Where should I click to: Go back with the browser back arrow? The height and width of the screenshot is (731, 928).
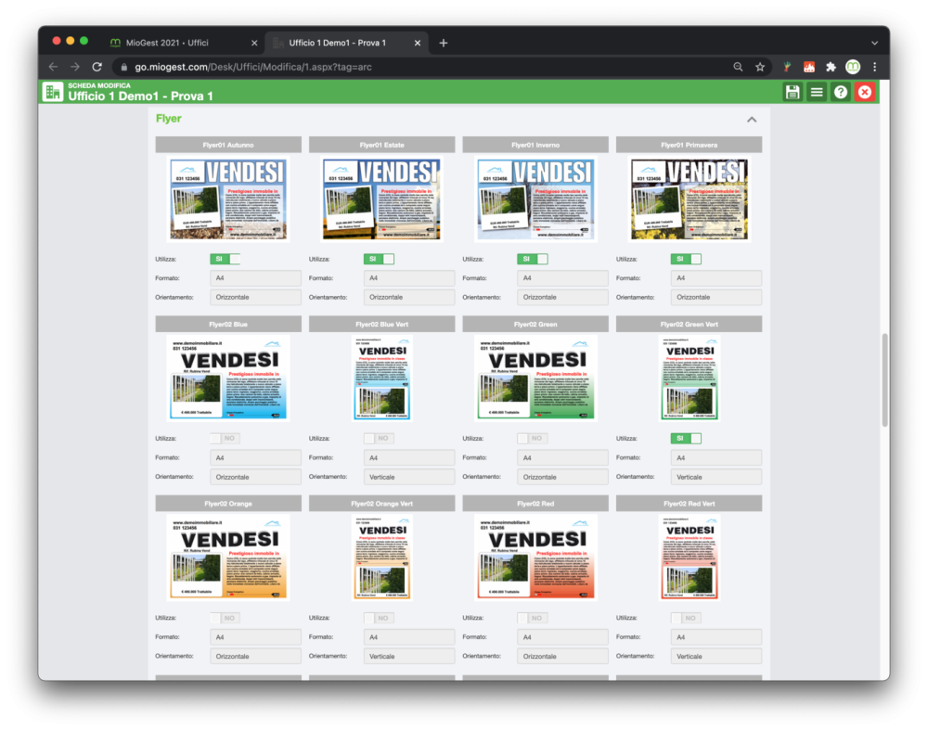[53, 67]
